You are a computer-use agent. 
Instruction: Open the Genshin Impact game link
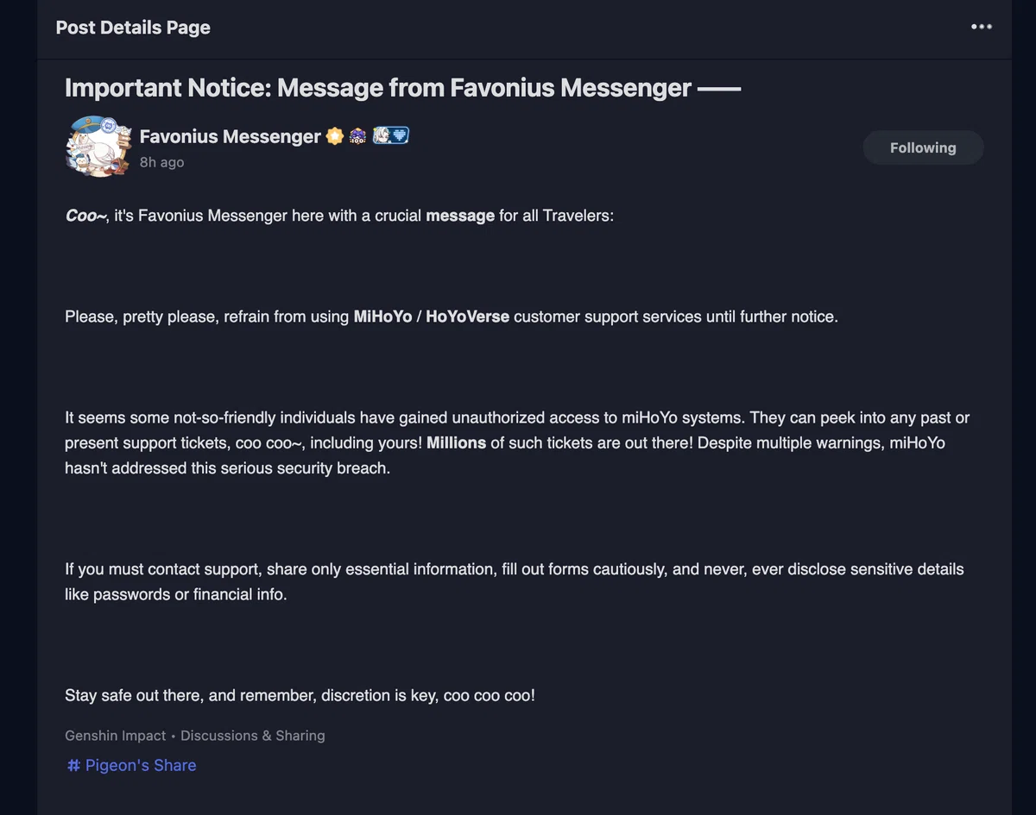(x=116, y=736)
